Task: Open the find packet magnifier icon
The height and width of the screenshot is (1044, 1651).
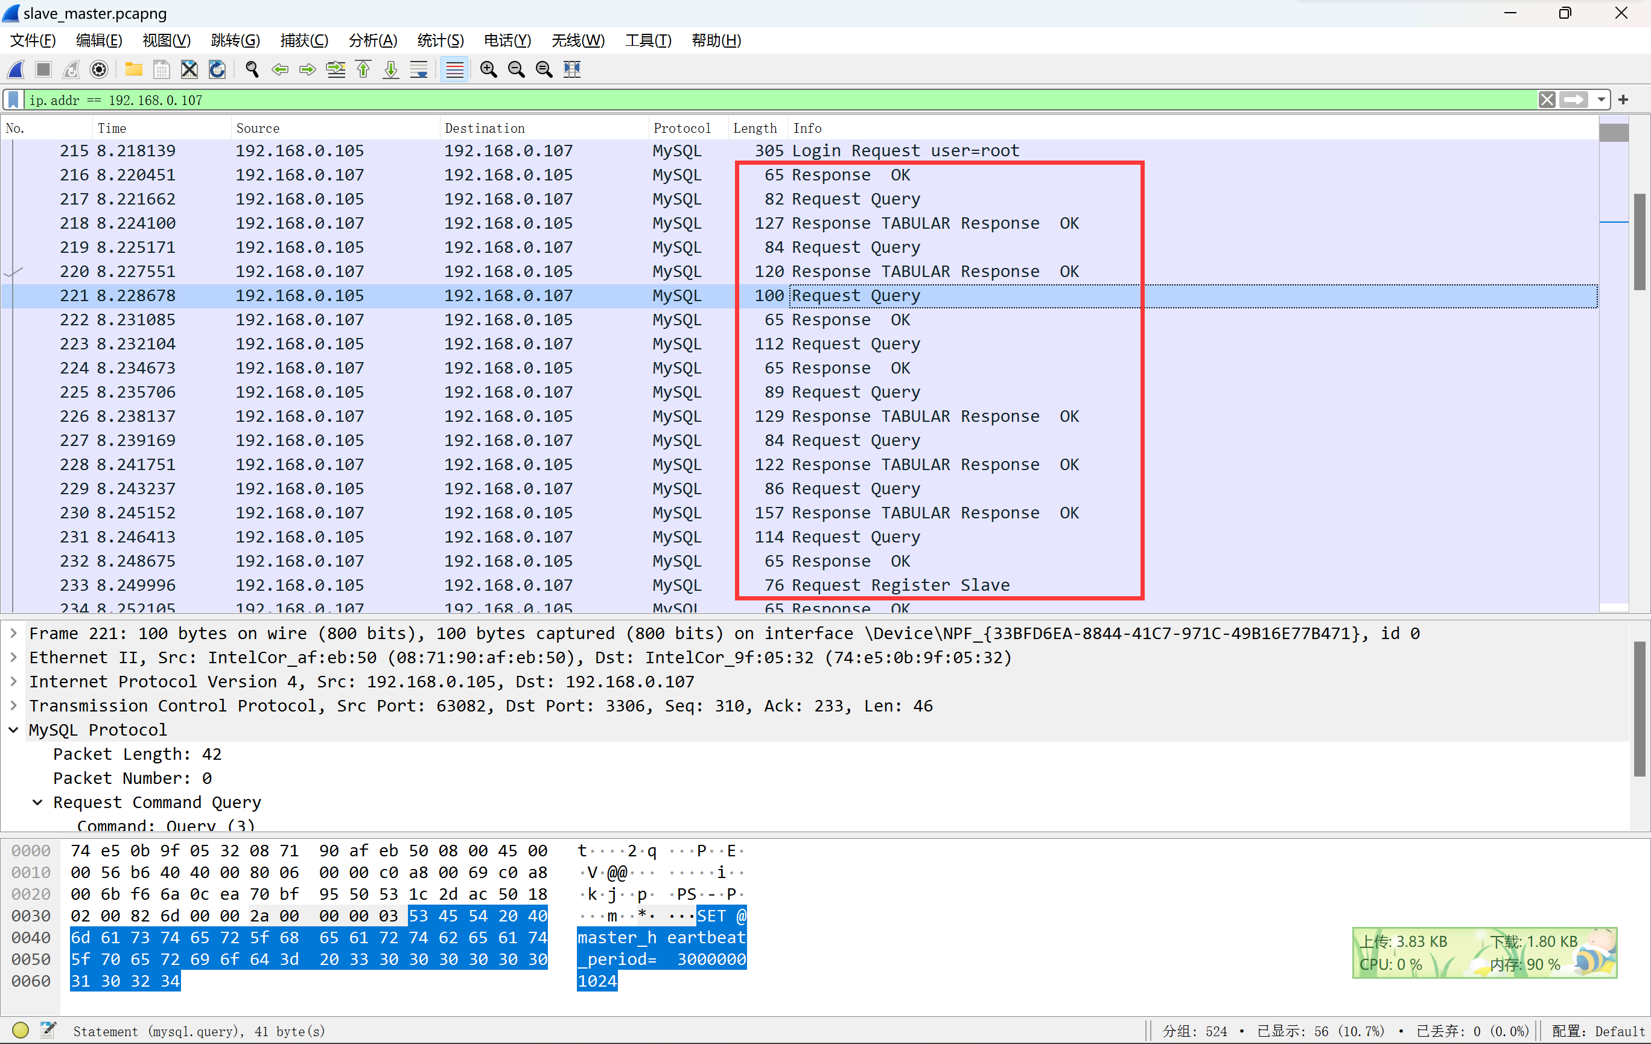Action: point(252,69)
